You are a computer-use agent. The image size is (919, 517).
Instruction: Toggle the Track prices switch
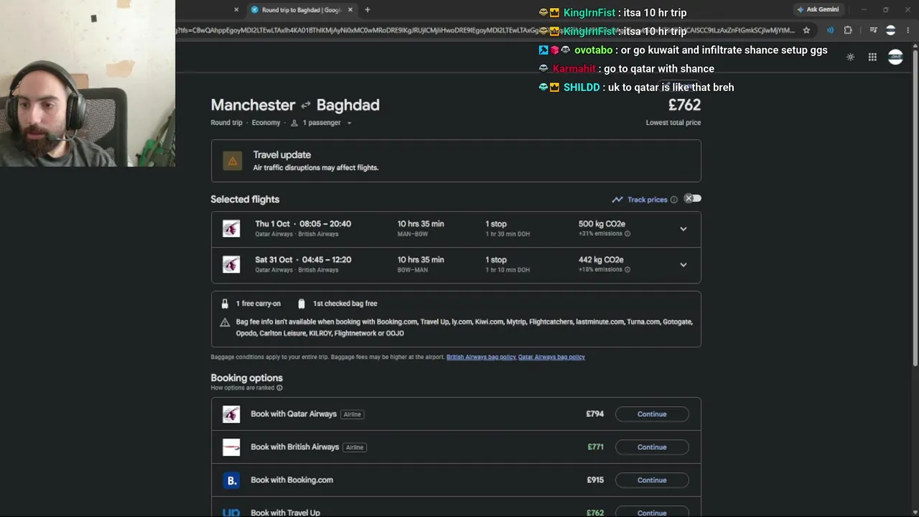pyautogui.click(x=692, y=199)
